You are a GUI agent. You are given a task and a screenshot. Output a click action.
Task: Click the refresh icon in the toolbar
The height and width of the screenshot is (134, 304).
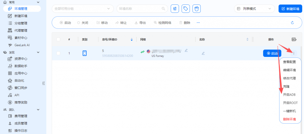(292, 23)
